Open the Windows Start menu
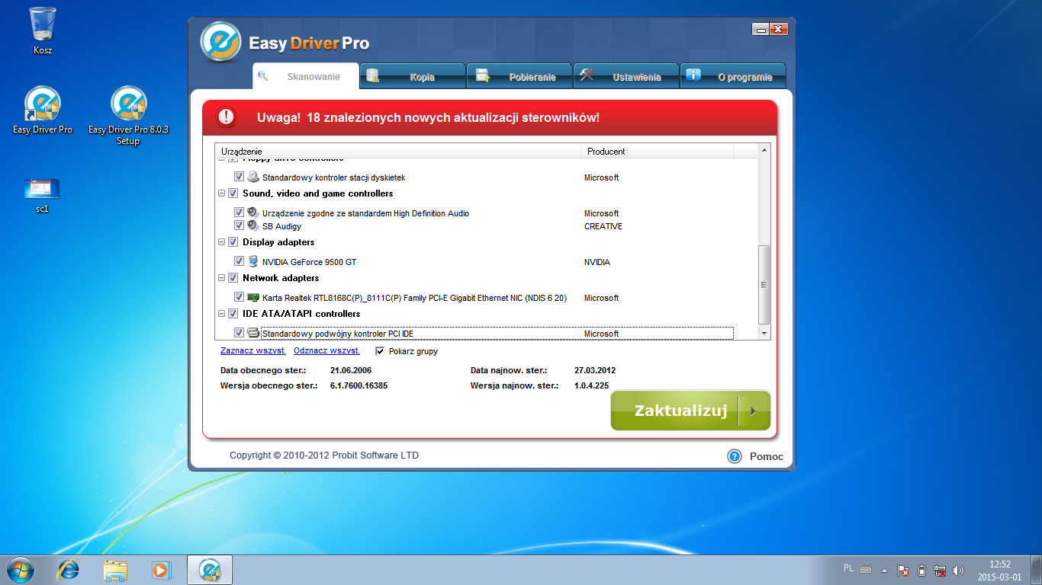This screenshot has height=585, width=1042. coord(21,569)
